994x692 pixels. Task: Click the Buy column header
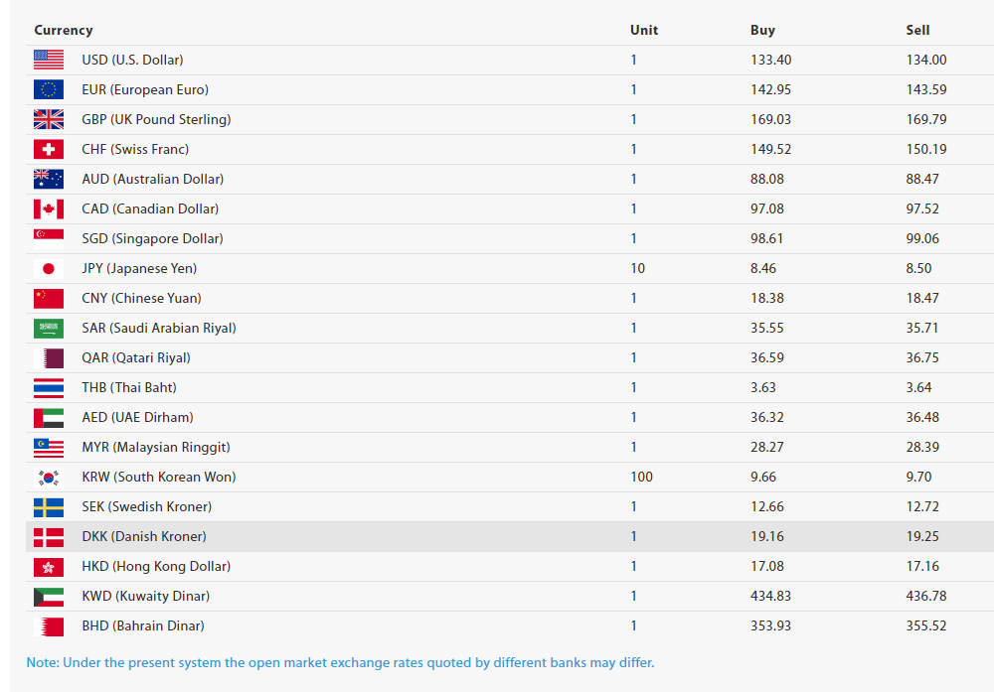(x=762, y=30)
